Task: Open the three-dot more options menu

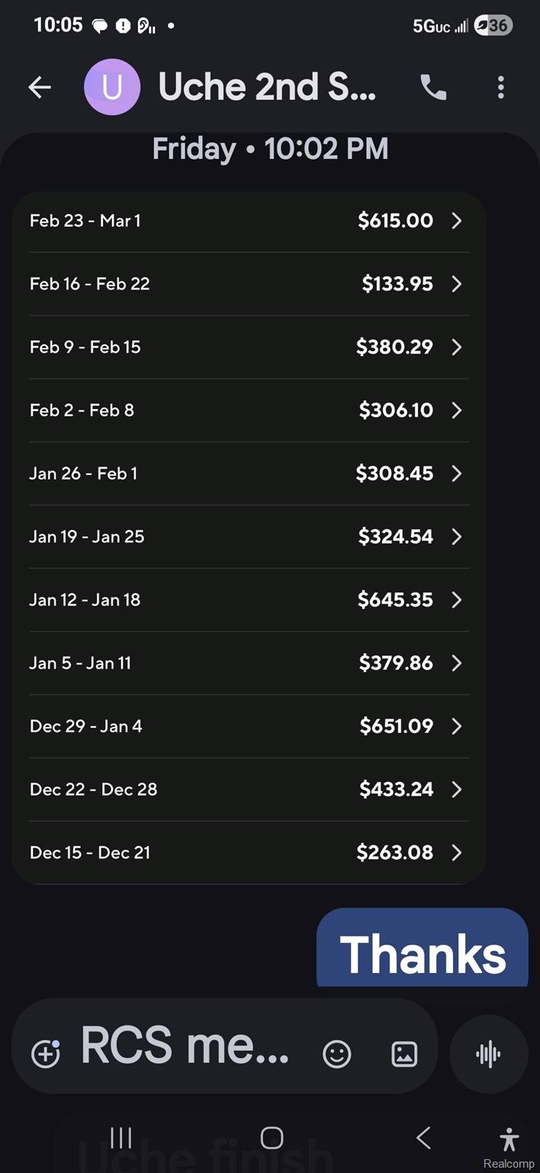Action: coord(500,88)
